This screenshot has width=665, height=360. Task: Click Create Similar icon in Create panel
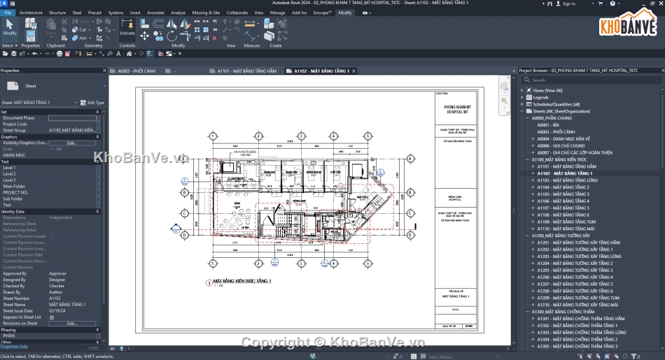[x=269, y=36]
